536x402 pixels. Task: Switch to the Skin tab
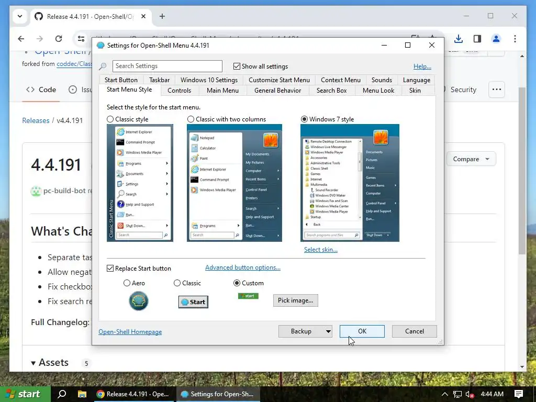(415, 91)
